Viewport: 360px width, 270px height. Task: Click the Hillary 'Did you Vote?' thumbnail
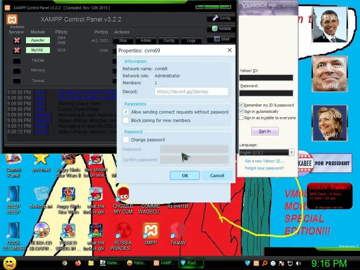(x=329, y=123)
